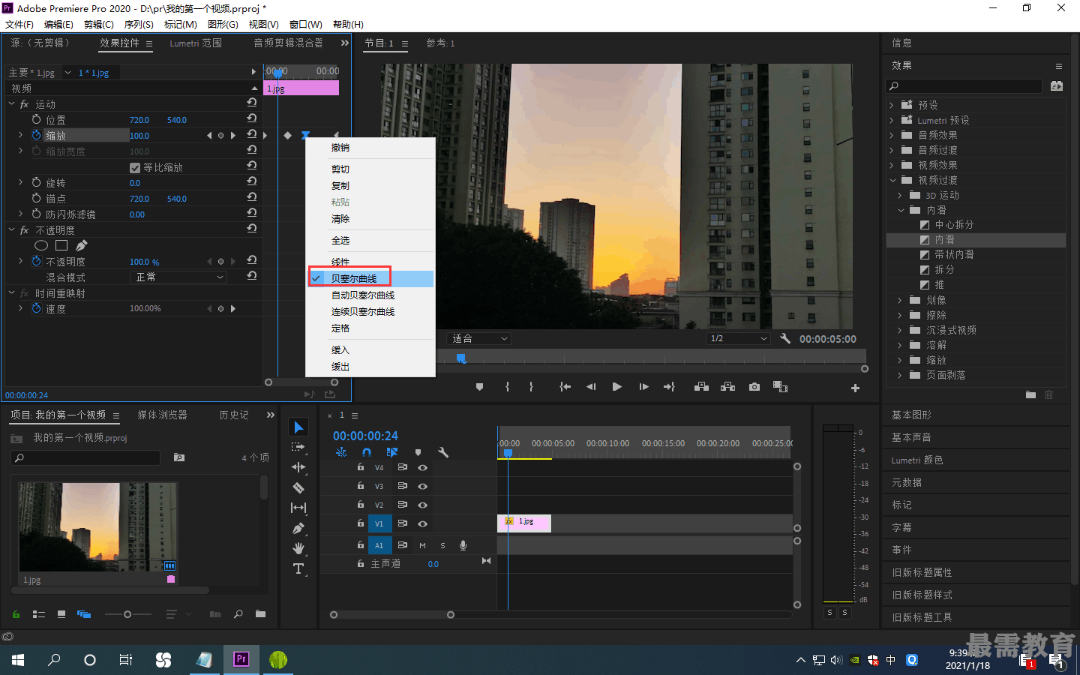Switch to the 媒体浏览器 tab
The width and height of the screenshot is (1080, 675).
click(162, 415)
